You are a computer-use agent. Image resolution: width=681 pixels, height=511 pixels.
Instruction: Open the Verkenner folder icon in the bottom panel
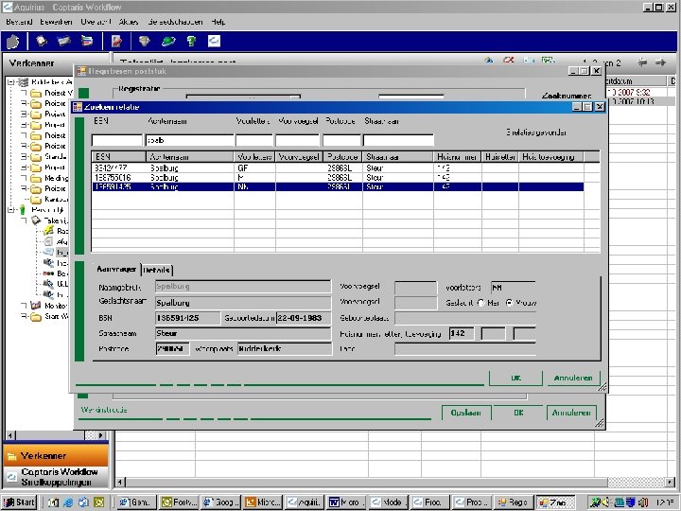[x=11, y=456]
